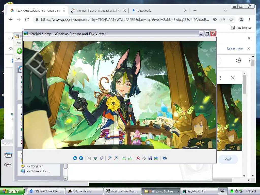Open Windows Explorer taskbar group
260x195 pixels.
161,191
